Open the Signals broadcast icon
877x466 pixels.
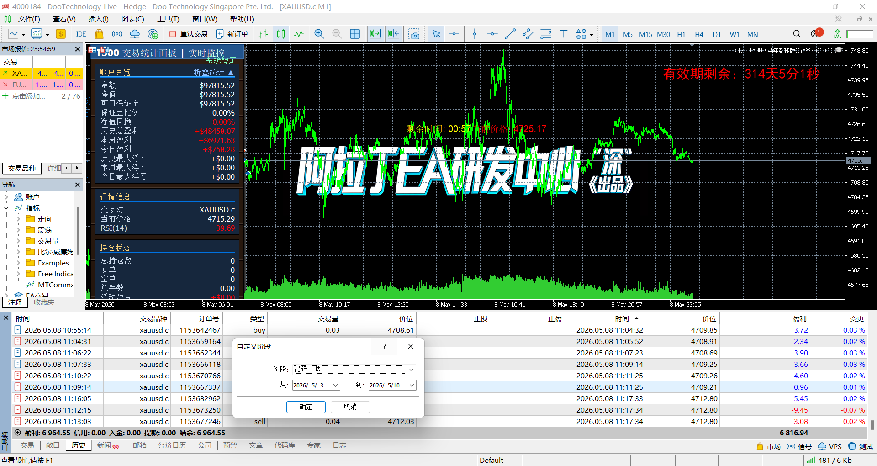117,34
